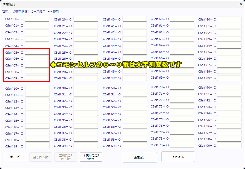
Task: Click the 全てコピー button
Action: (x=16, y=157)
